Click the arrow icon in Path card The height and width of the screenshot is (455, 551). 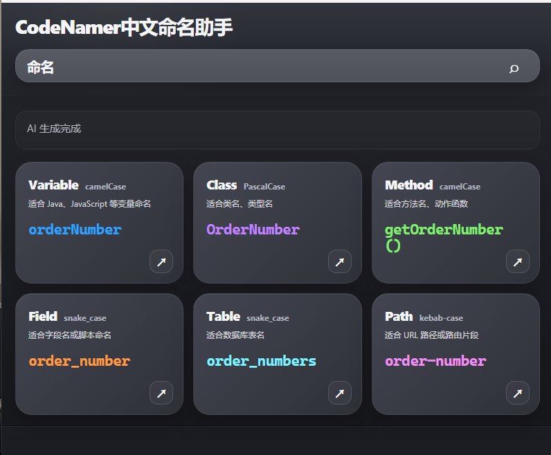[x=517, y=393]
